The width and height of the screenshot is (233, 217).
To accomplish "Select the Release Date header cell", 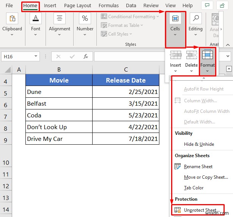I will click(126, 80).
